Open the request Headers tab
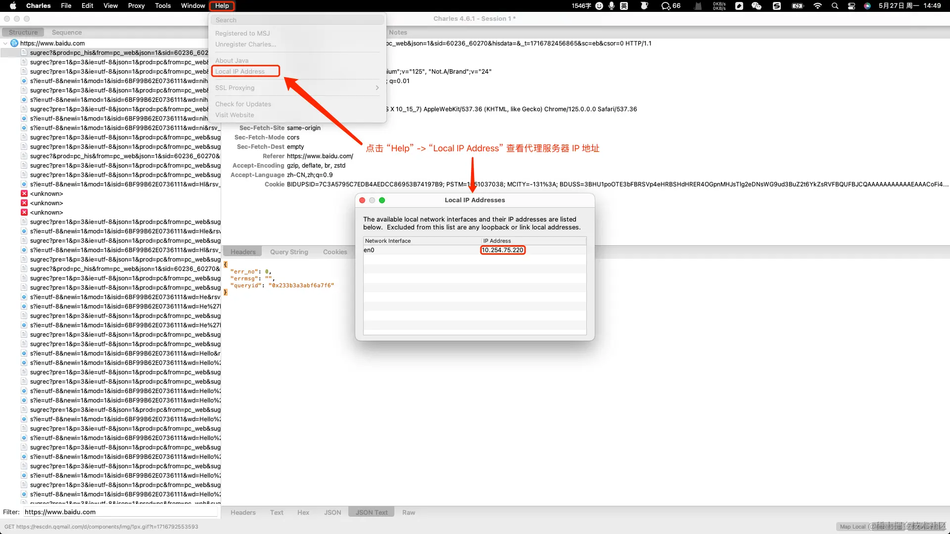 tap(243, 252)
